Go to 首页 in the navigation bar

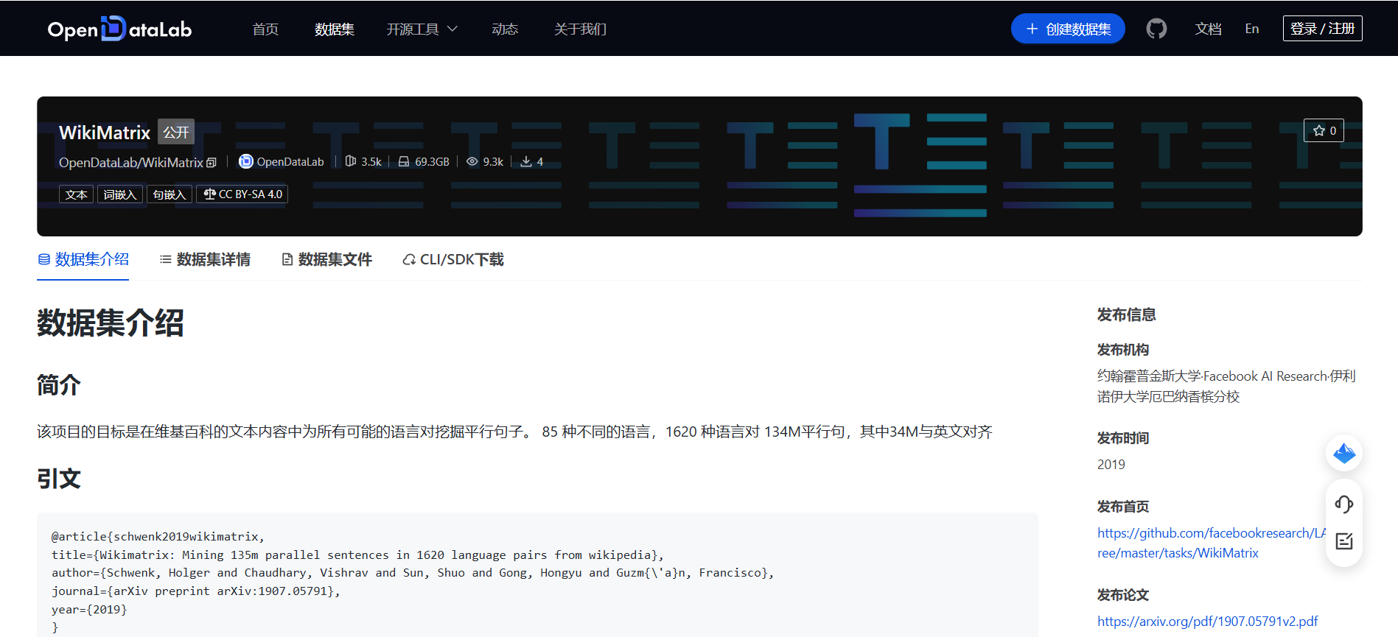click(265, 29)
